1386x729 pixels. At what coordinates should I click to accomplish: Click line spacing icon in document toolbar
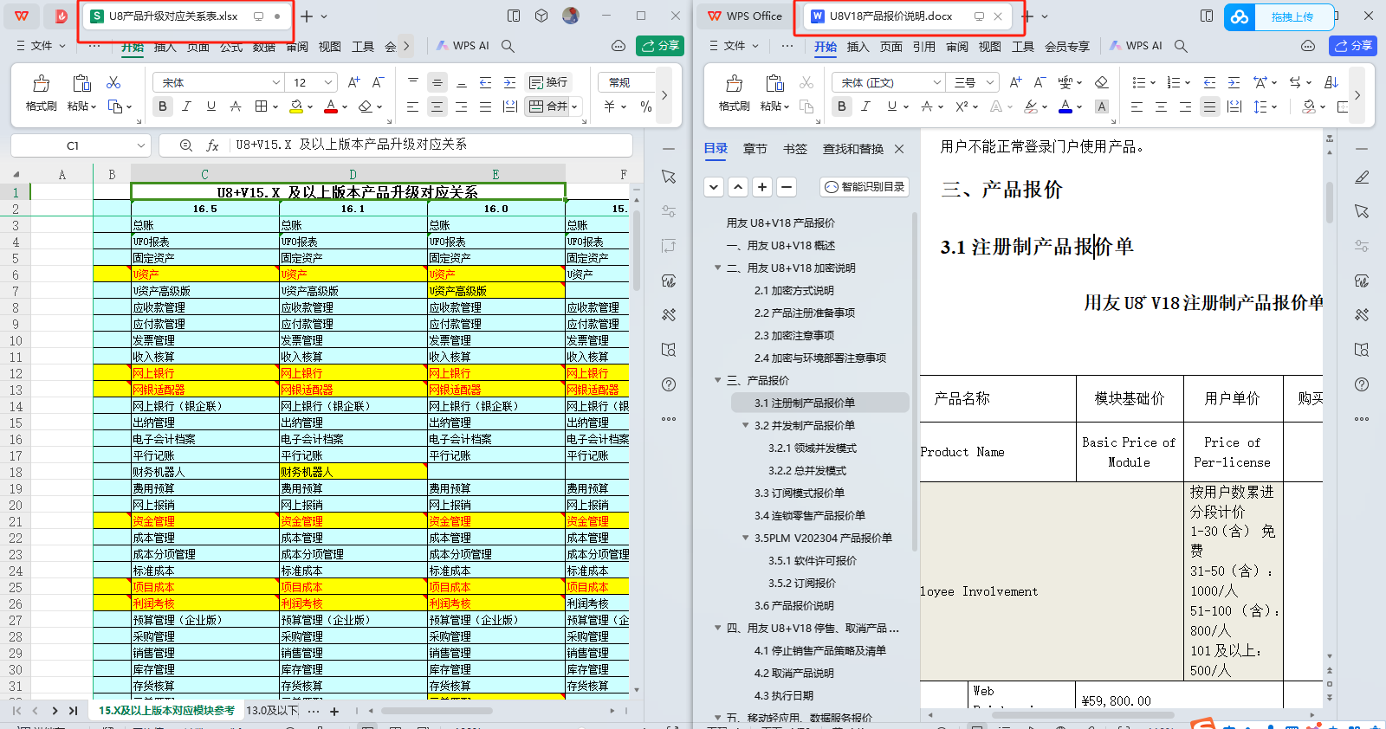(x=1260, y=106)
